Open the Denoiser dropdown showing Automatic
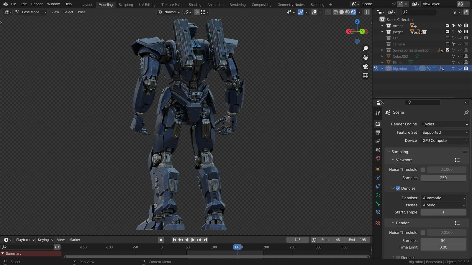The height and width of the screenshot is (265, 472). (444, 198)
